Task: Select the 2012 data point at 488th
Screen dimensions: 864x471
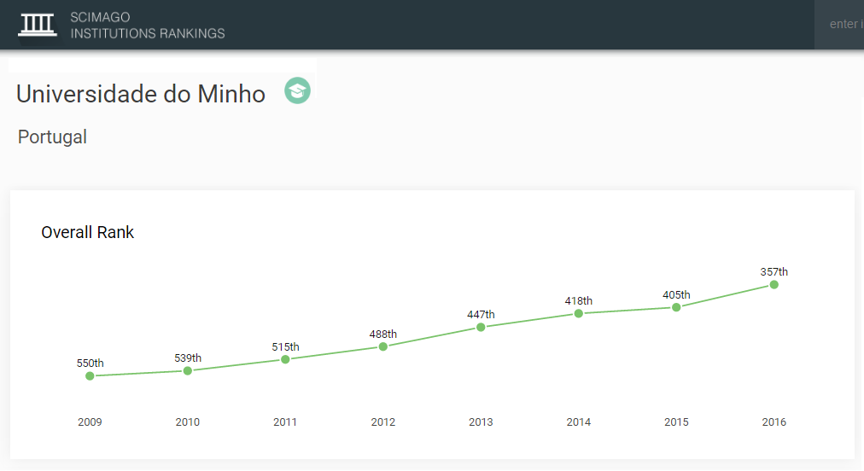Action: tap(383, 346)
